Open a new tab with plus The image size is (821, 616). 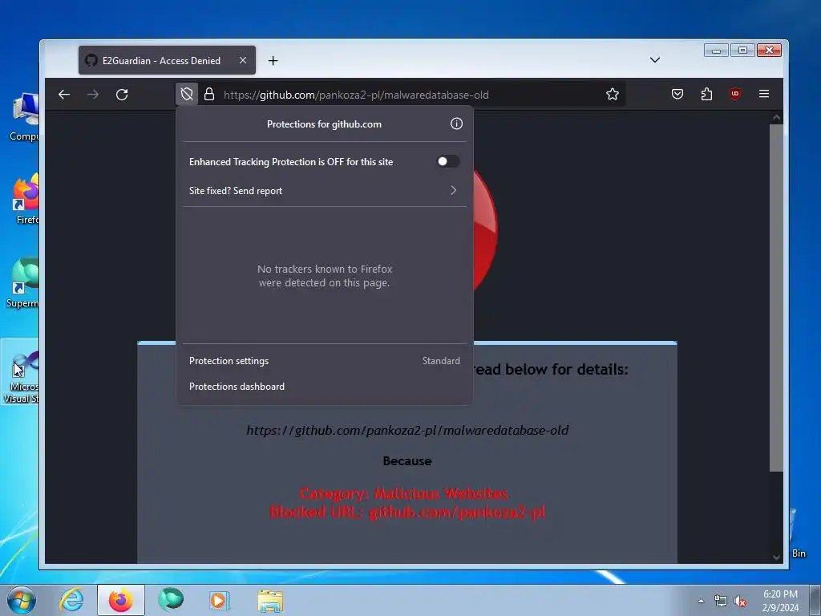(273, 61)
